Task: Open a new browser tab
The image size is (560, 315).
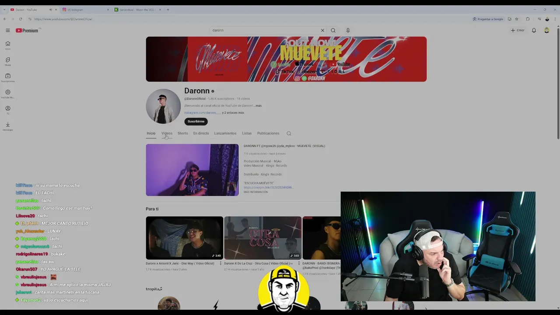Action: 168,10
